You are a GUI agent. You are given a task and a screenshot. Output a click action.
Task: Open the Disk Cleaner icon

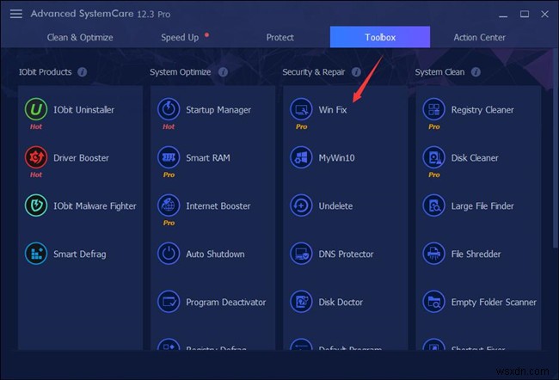433,157
